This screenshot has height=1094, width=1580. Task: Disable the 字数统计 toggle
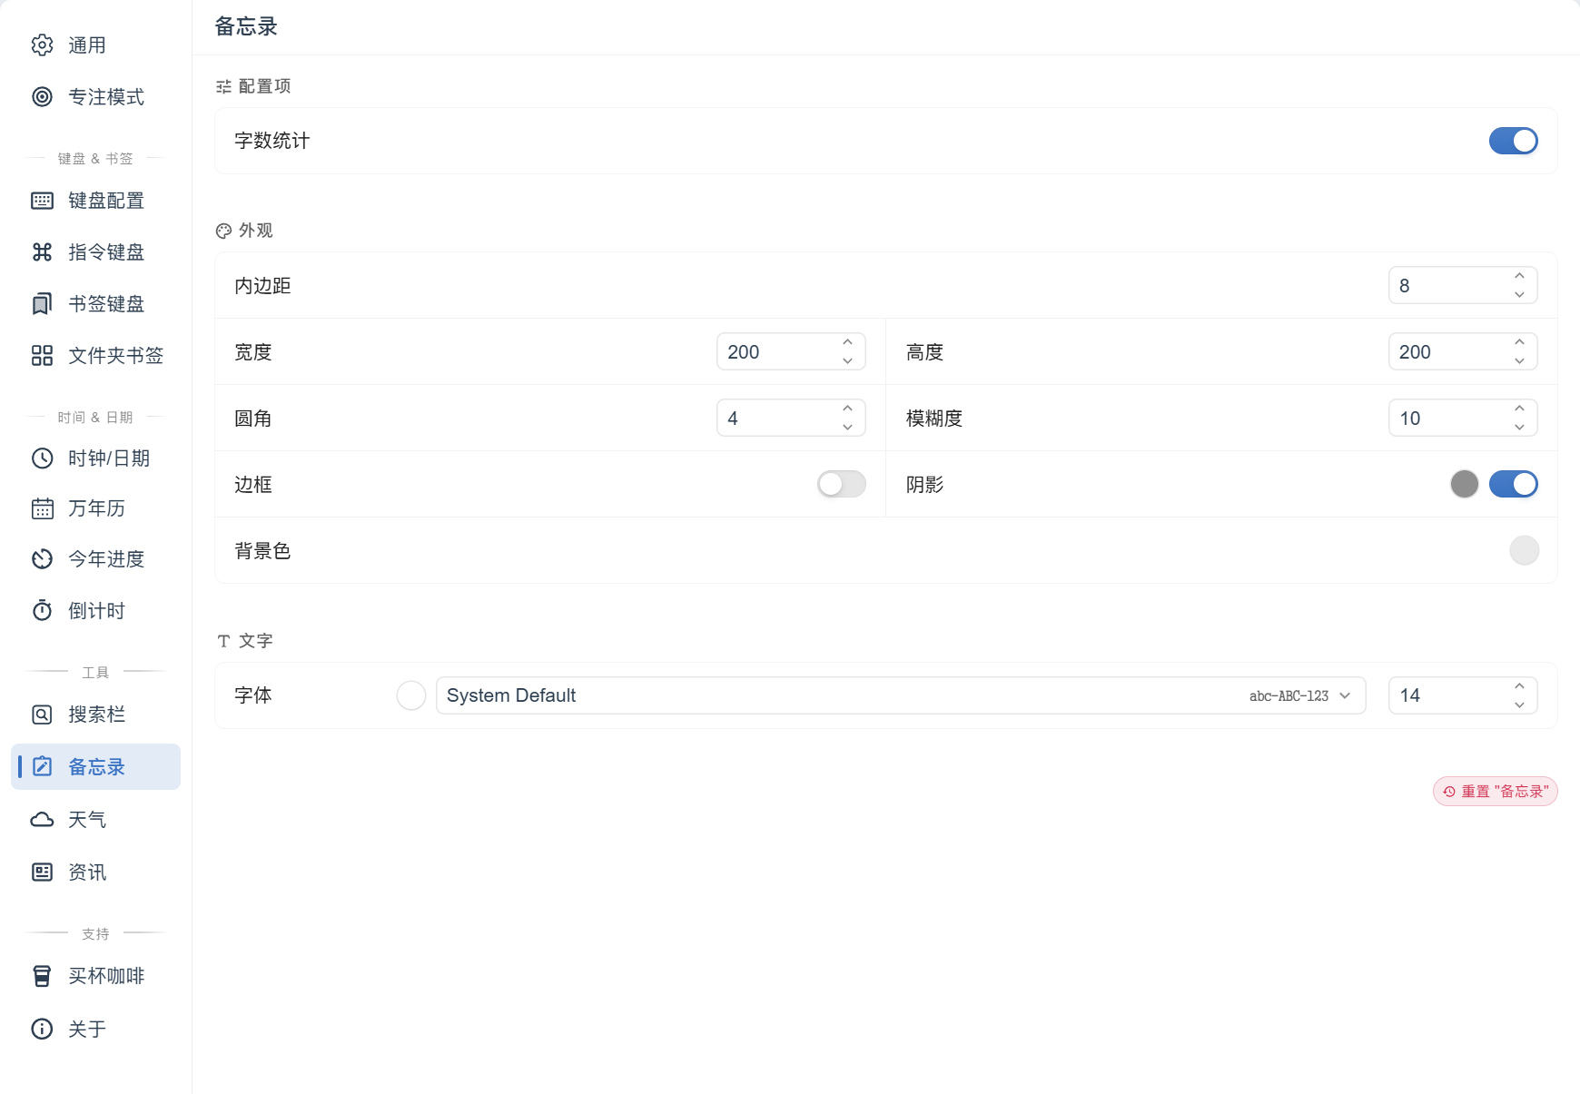pos(1513,141)
